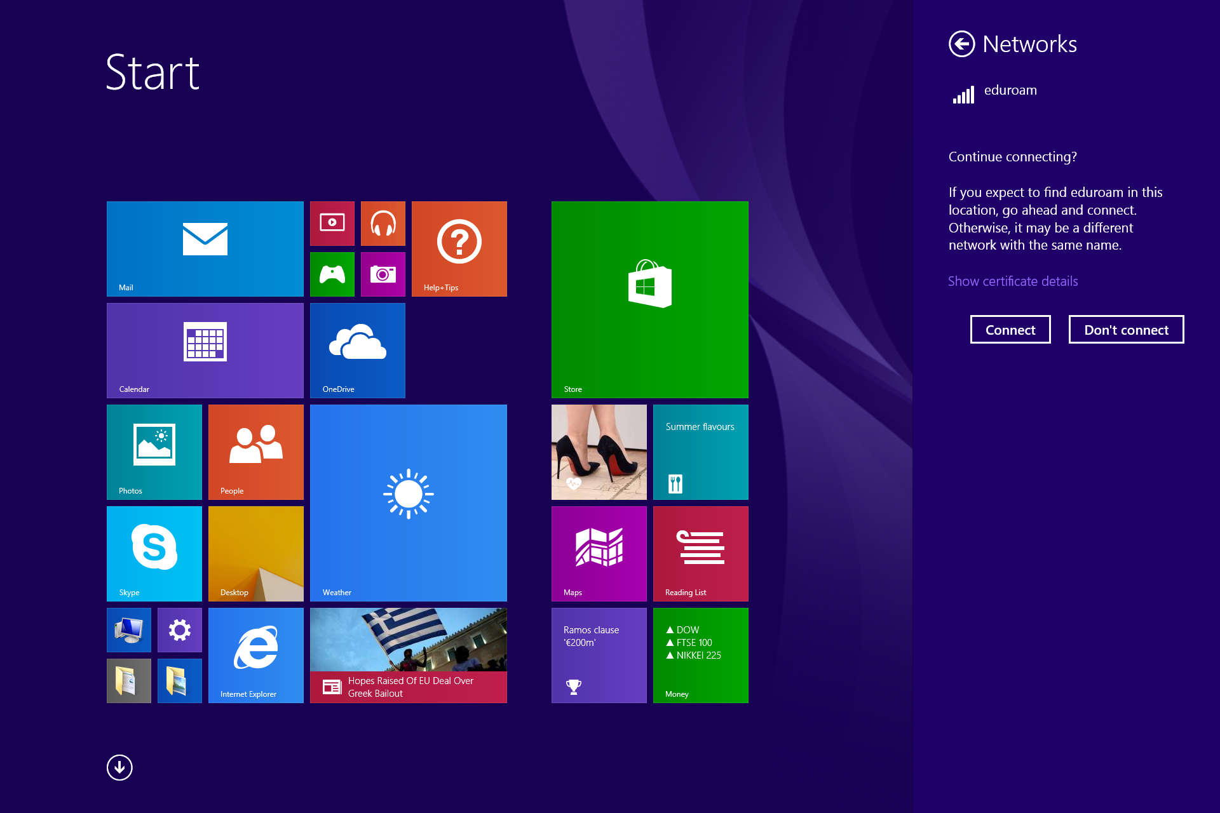Open the Mail tile
This screenshot has height=813, width=1220.
pyautogui.click(x=205, y=249)
